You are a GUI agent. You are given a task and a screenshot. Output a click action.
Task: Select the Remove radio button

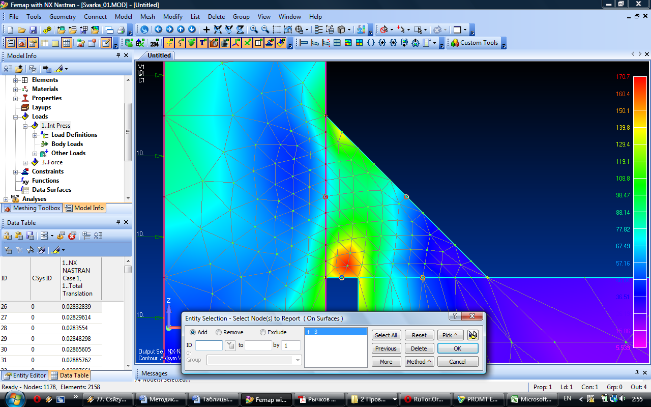[x=219, y=332]
